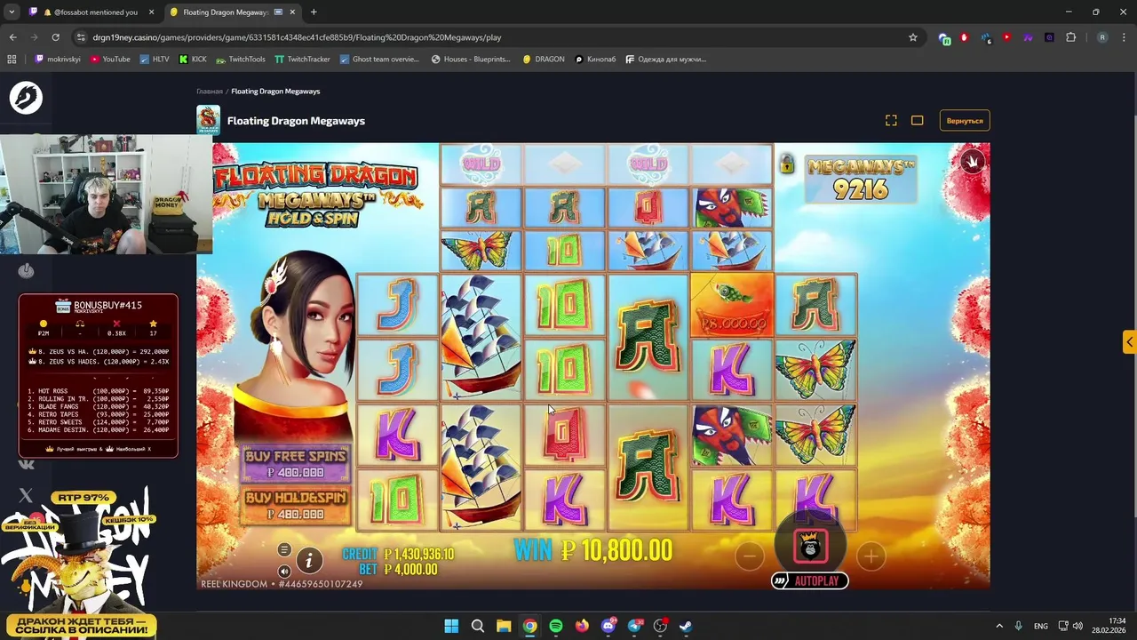Image resolution: width=1137 pixels, height=640 pixels.
Task: Open the Одежда для мужчин bookmark
Action: pos(665,60)
